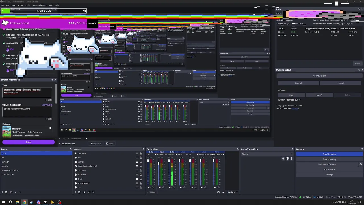Open advanced audio properties gears in Audio Mixer
The width and height of the screenshot is (364, 205).
click(x=223, y=192)
